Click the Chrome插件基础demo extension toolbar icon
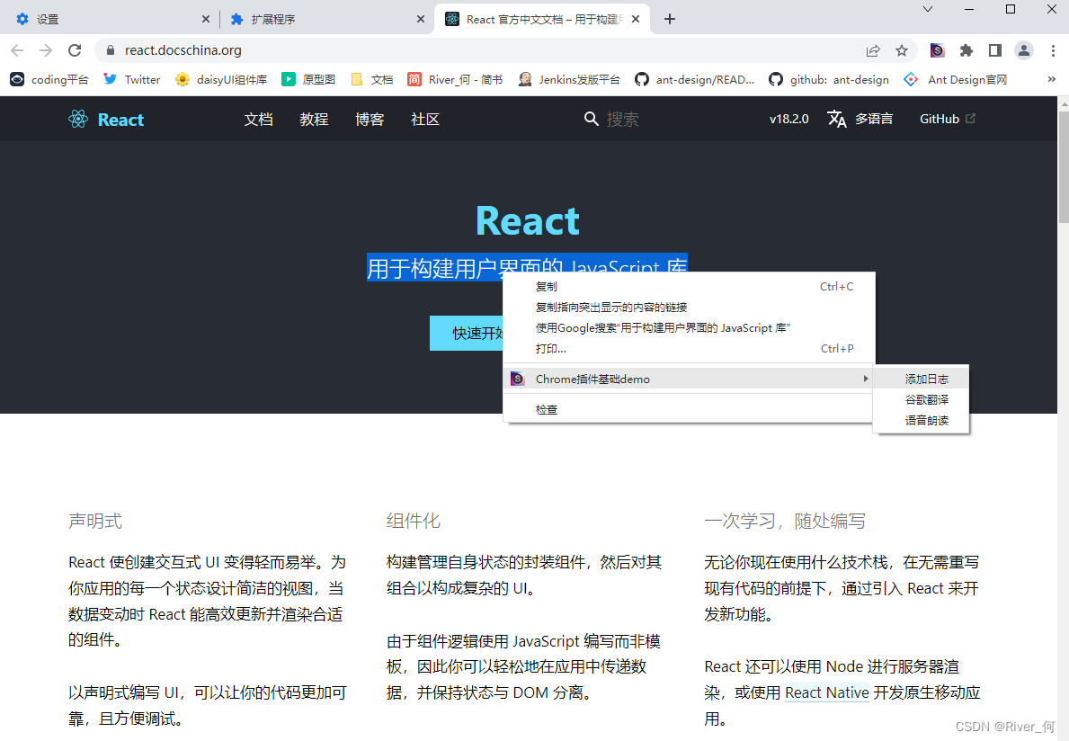 938,50
